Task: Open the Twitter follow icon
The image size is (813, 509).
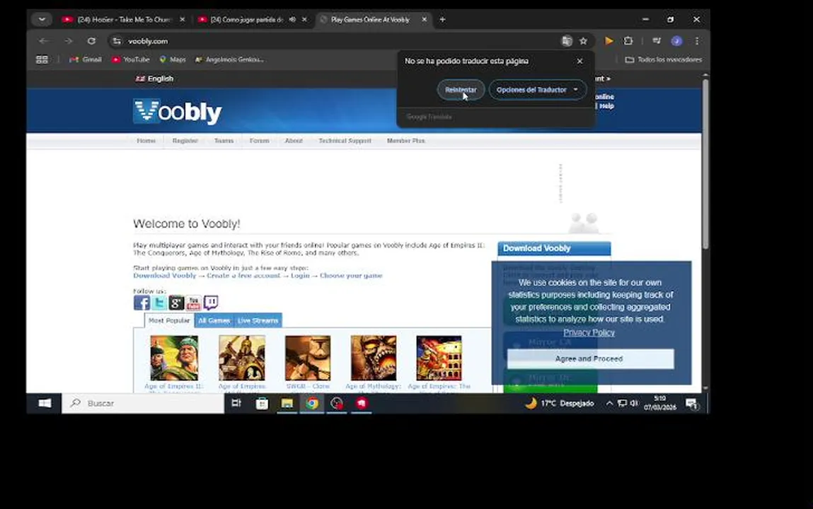Action: click(x=158, y=303)
